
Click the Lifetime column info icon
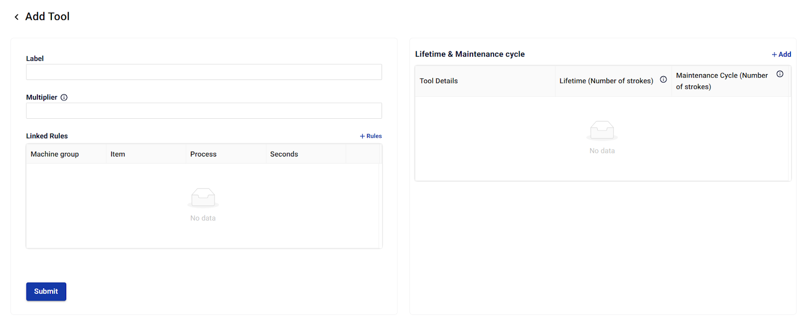[663, 79]
